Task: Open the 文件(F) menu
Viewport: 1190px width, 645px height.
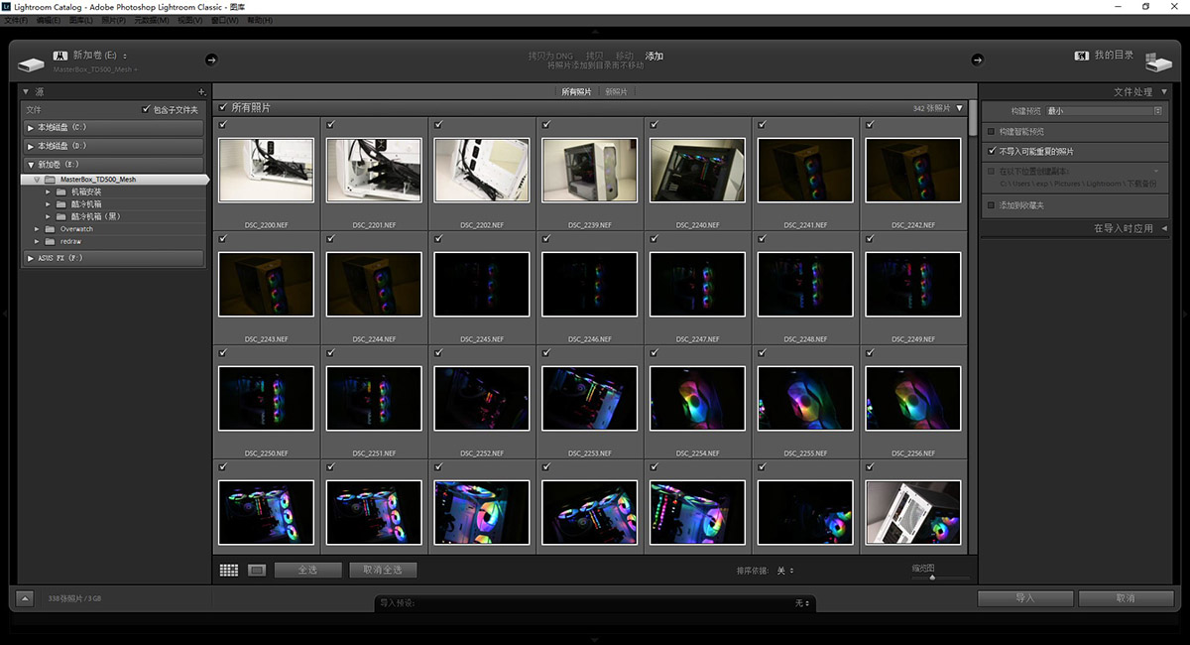Action: 16,20
